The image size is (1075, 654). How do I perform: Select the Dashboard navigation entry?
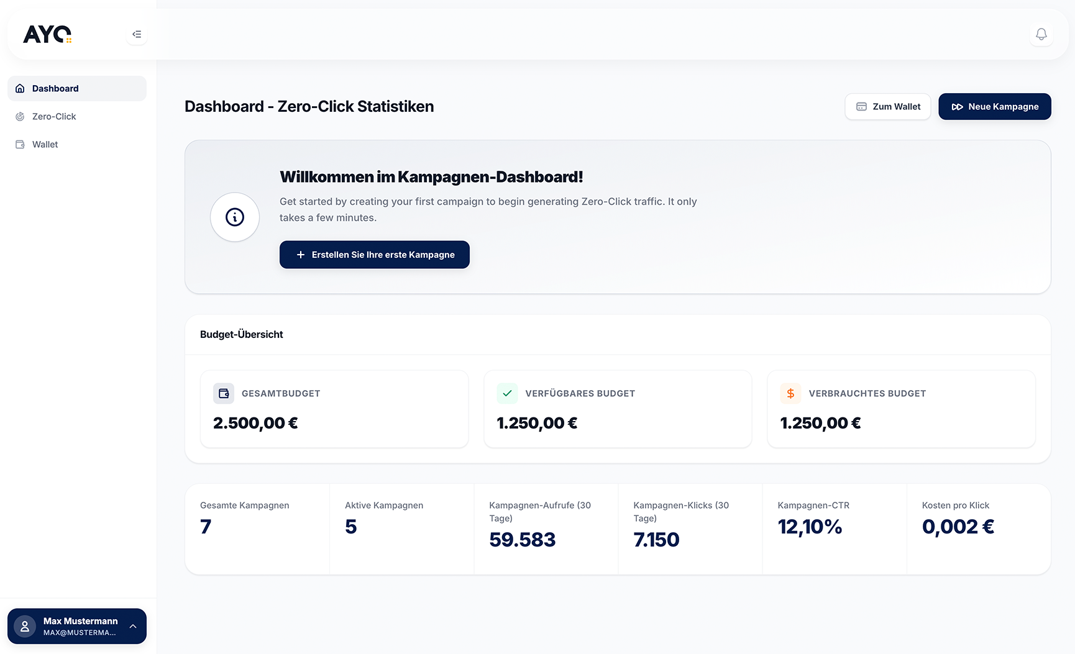coord(56,88)
